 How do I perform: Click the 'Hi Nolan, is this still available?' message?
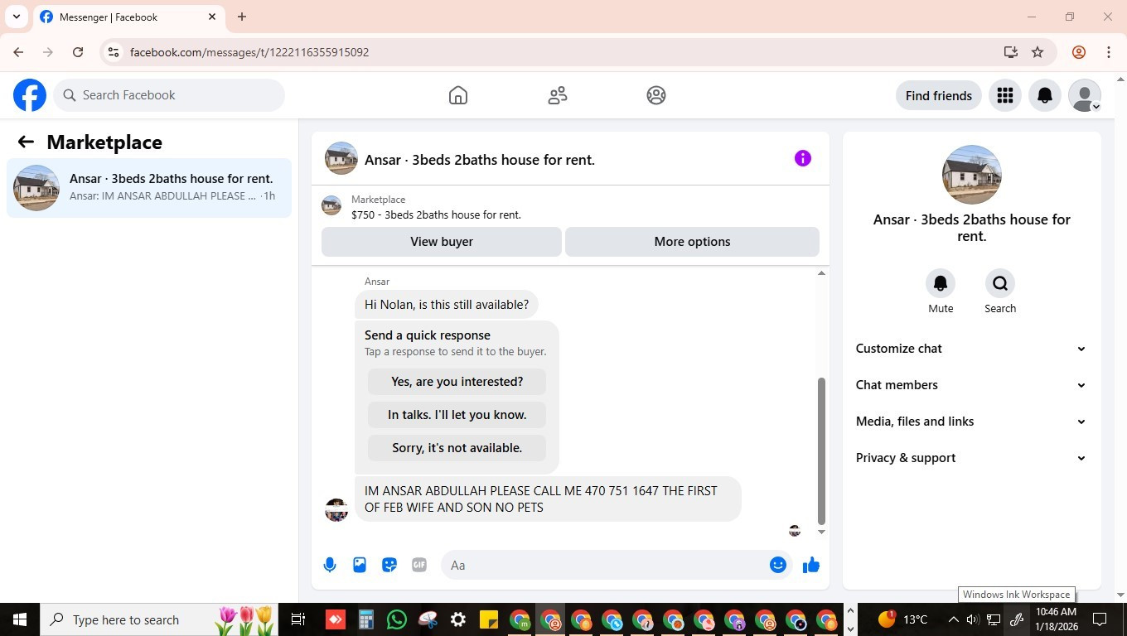coord(447,305)
